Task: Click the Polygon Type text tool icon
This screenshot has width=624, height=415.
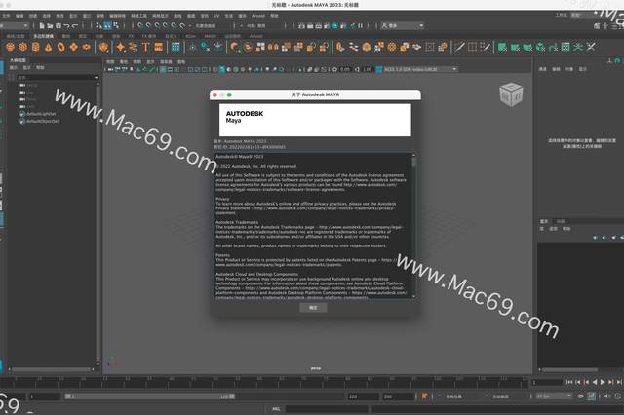Action: [145, 47]
